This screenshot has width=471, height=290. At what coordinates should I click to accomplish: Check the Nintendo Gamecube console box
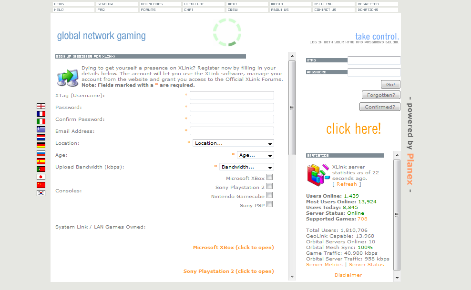tap(270, 195)
